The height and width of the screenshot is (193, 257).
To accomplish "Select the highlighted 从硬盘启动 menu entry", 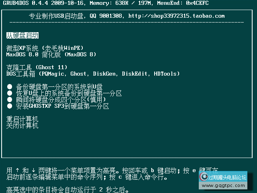I will click(22, 35).
